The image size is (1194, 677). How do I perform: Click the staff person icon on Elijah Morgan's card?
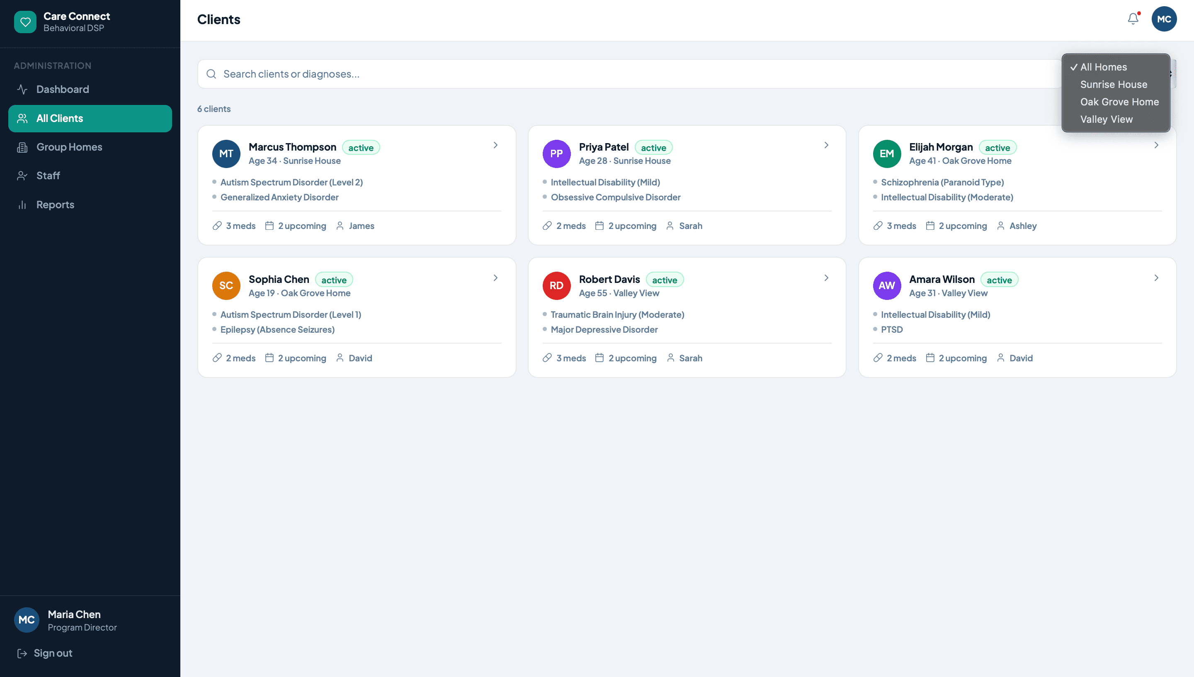(1001, 226)
